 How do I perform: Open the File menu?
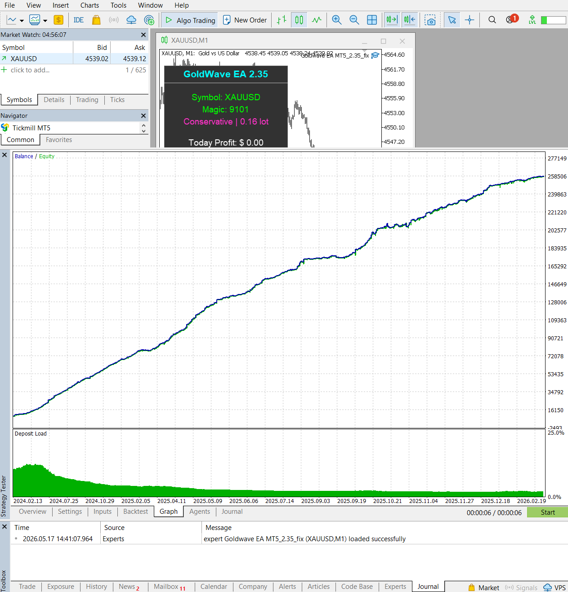click(9, 5)
